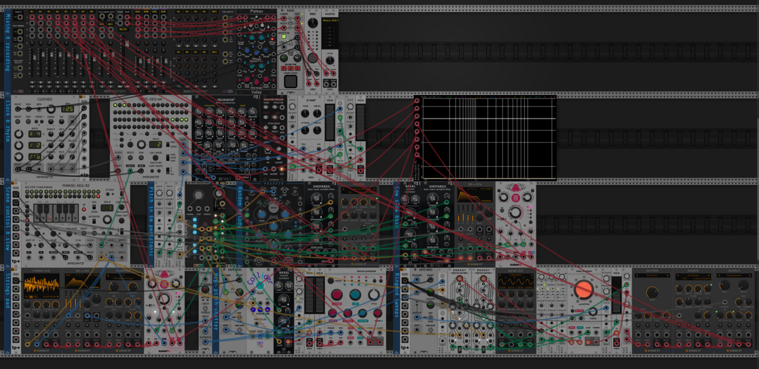
Task: Click the START/STOP square button on the recorder
Action: coord(291,81)
